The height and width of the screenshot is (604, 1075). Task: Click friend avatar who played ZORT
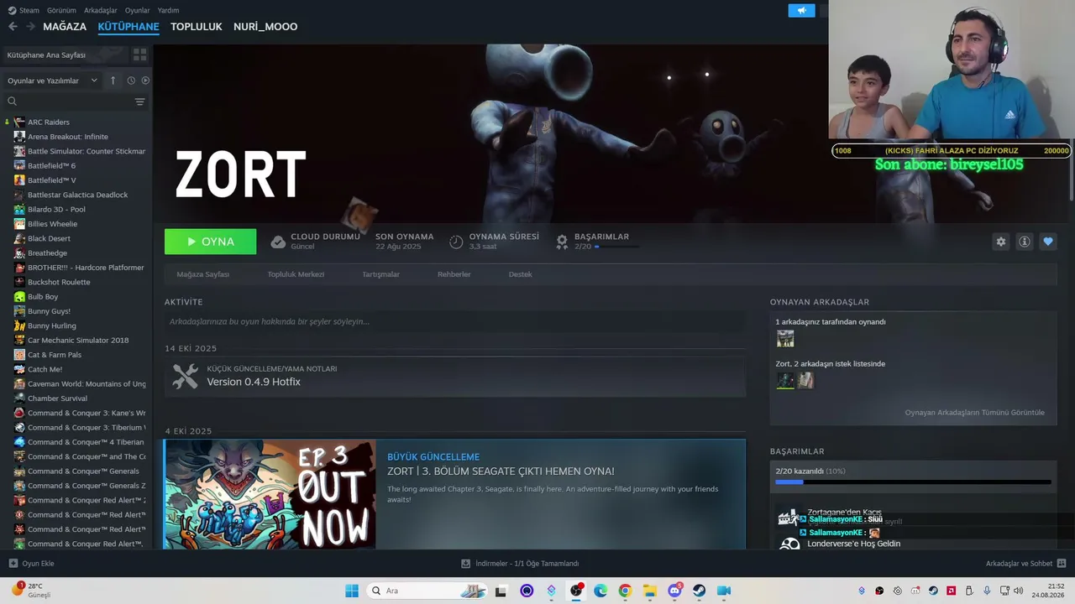785,339
